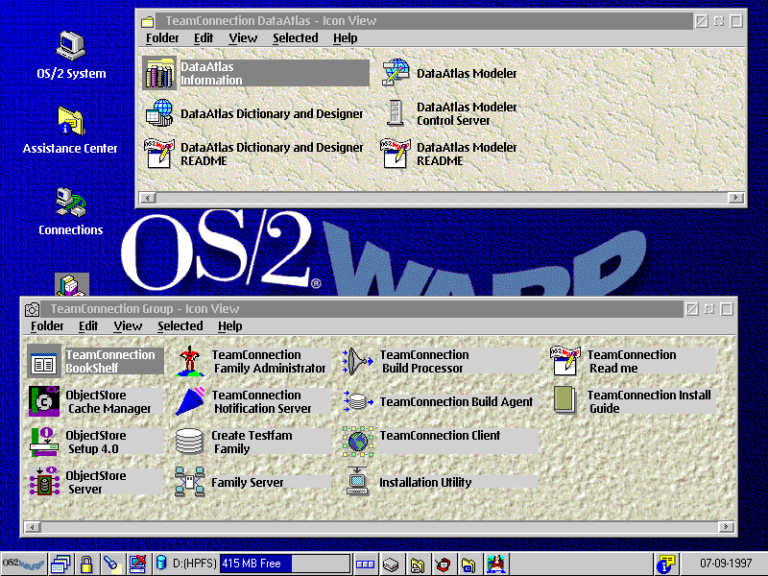
Task: Click the WarpCenter tray switcher three-box icon
Action: coord(365,564)
